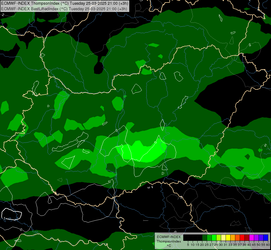
Task: Pick the dark red 39–40 legend swatch
Action: tap(247, 237)
